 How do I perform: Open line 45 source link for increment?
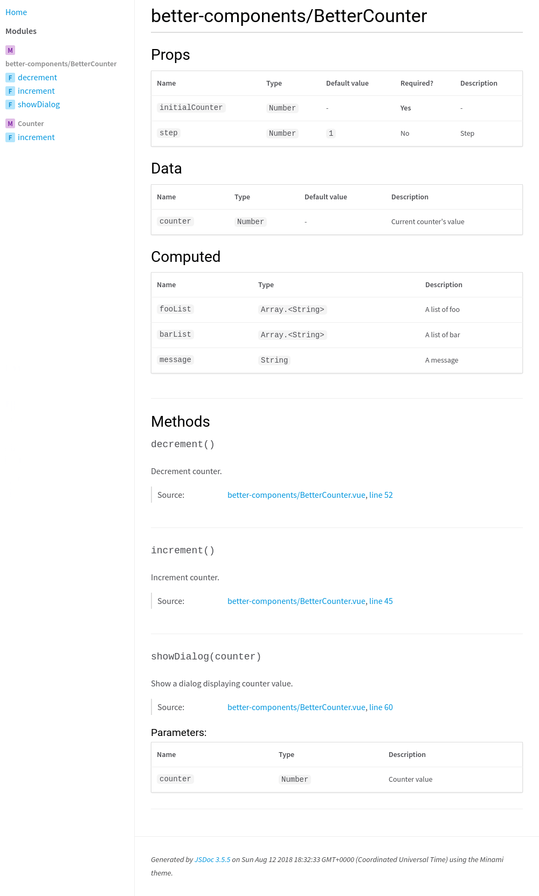coord(381,601)
